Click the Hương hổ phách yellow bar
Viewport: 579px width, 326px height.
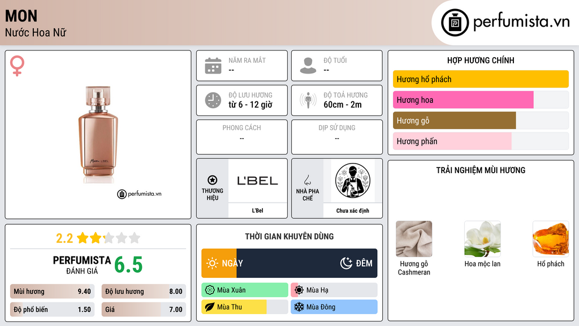[x=481, y=79]
